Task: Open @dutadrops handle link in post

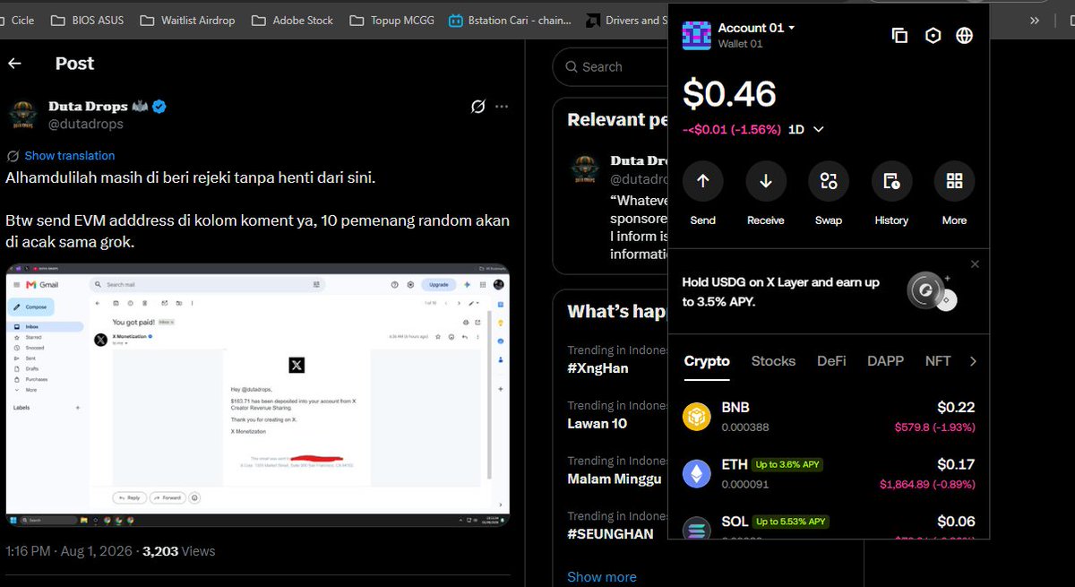Action: [x=84, y=125]
